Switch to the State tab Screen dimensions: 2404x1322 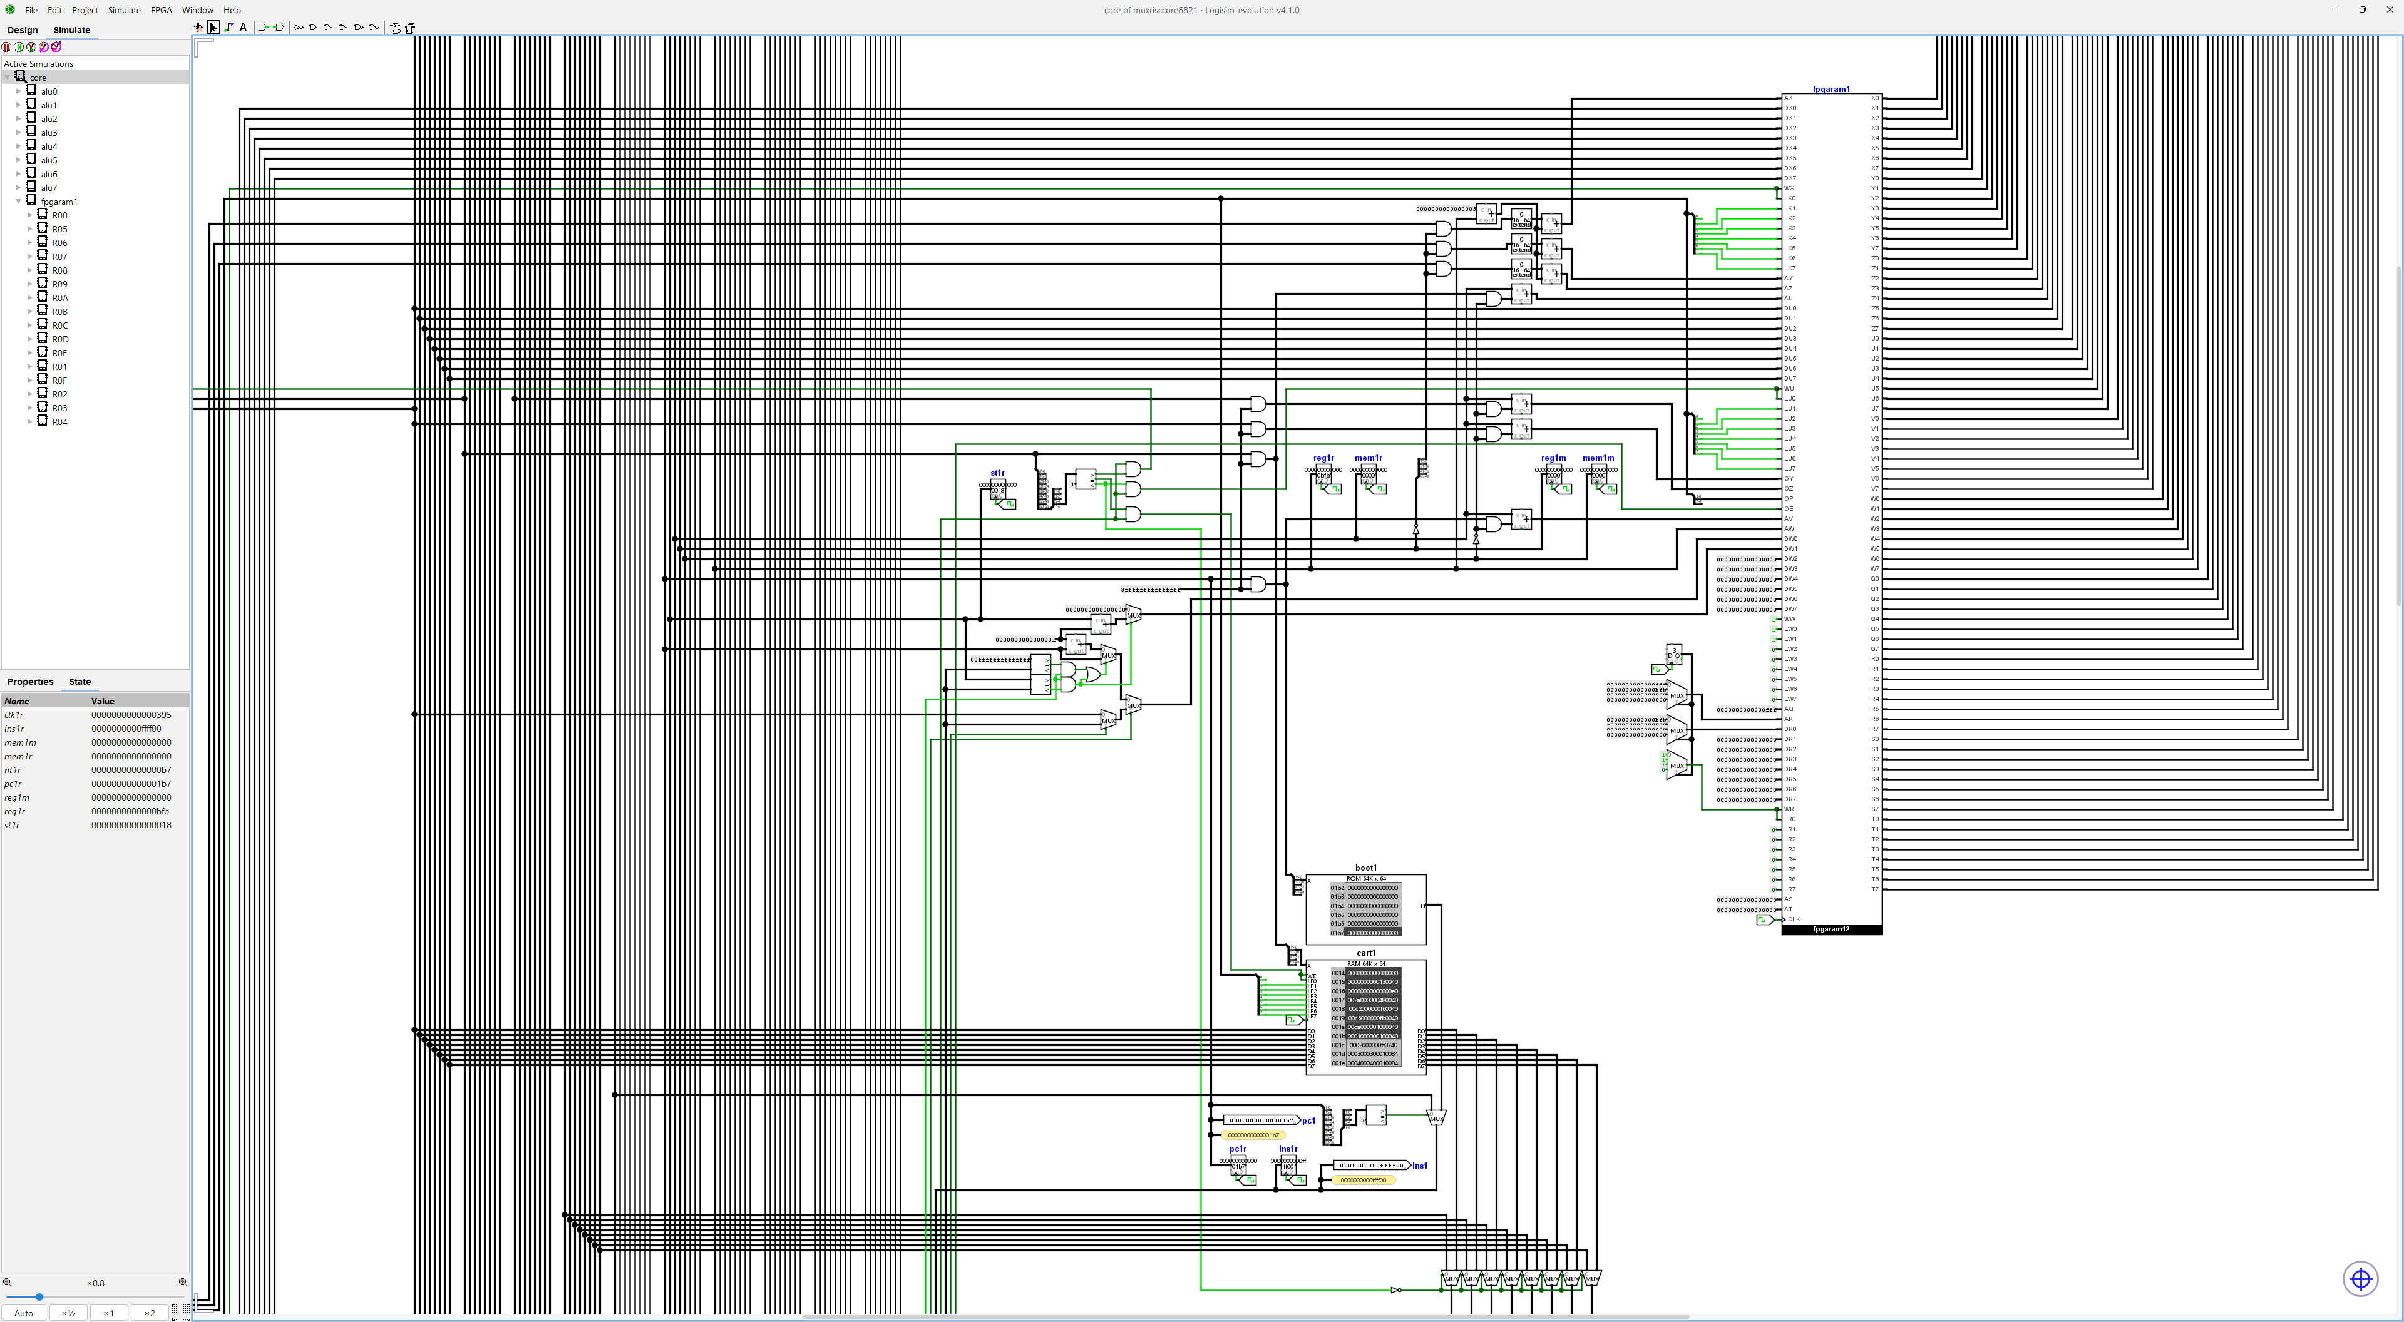point(80,682)
